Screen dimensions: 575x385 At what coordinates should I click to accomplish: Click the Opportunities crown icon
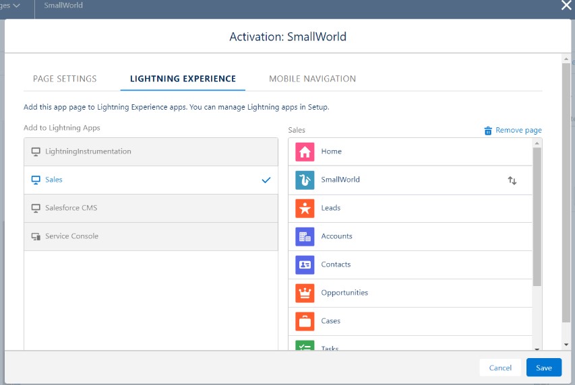coord(305,293)
